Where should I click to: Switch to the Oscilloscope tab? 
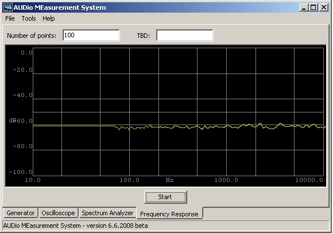click(x=58, y=213)
